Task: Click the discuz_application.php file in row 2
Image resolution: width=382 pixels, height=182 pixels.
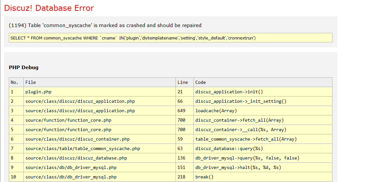Action: click(100, 101)
